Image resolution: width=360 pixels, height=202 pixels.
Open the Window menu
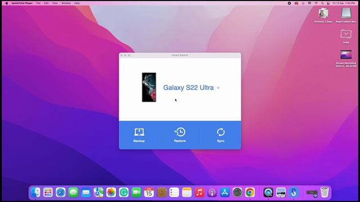point(66,3)
